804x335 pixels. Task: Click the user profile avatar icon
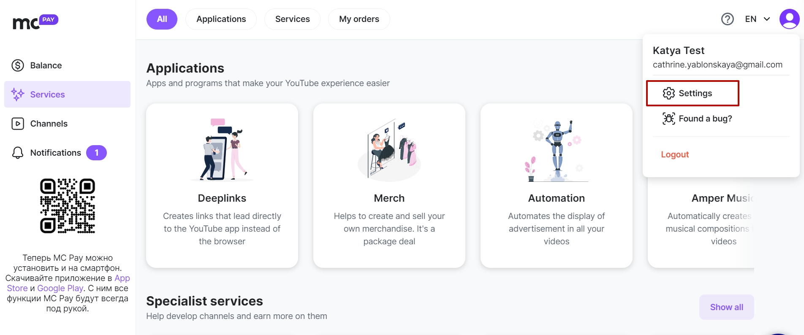point(789,19)
